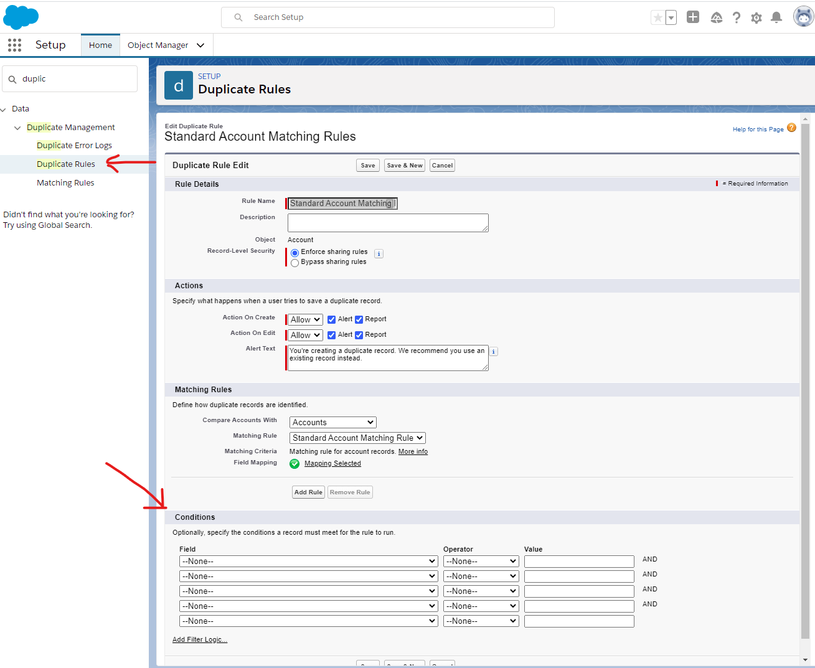Open the Action On Create dropdown
The image size is (815, 668).
pyautogui.click(x=305, y=319)
